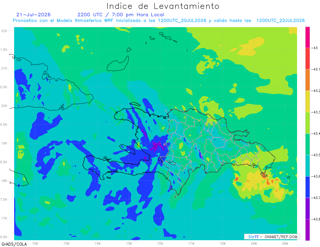The width and height of the screenshot is (320, 247).
Task: Pick the violet swatch between -43.7 and -43.8
Action: point(307,208)
